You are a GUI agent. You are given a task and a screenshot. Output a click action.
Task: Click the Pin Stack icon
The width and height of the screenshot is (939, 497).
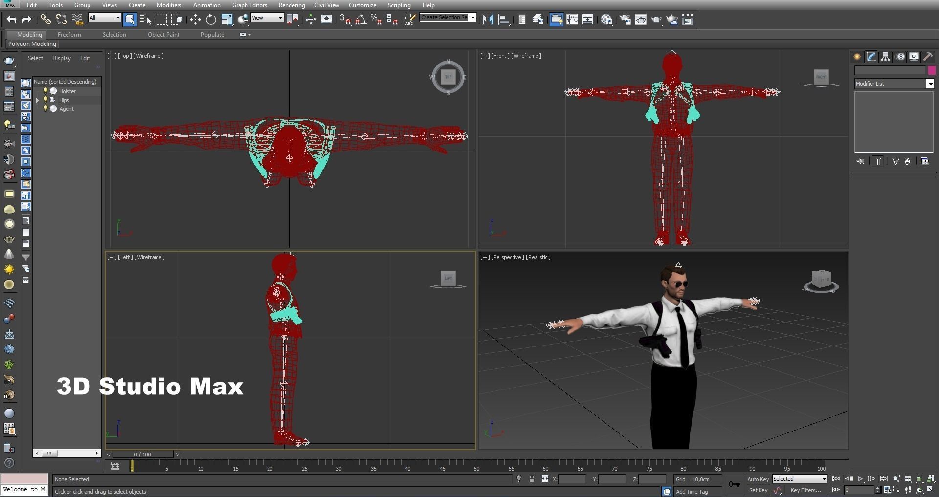tap(861, 161)
